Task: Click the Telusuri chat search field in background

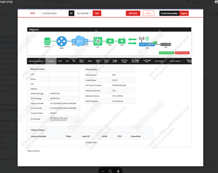Action: 60,2
